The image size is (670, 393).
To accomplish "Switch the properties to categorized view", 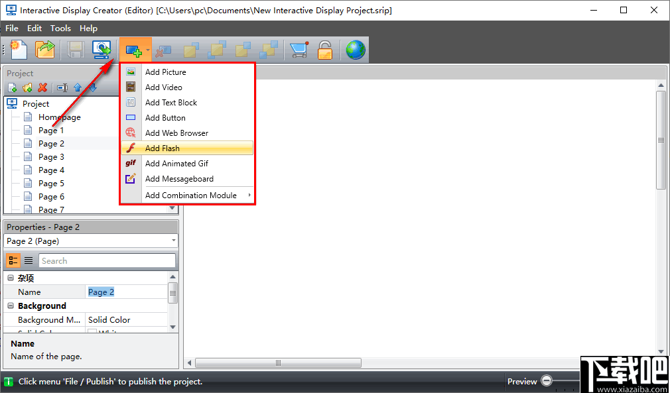I will pos(13,260).
